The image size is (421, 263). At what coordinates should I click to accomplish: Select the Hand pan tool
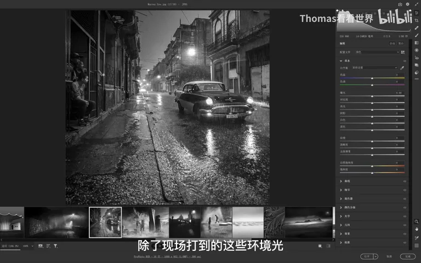point(416,229)
